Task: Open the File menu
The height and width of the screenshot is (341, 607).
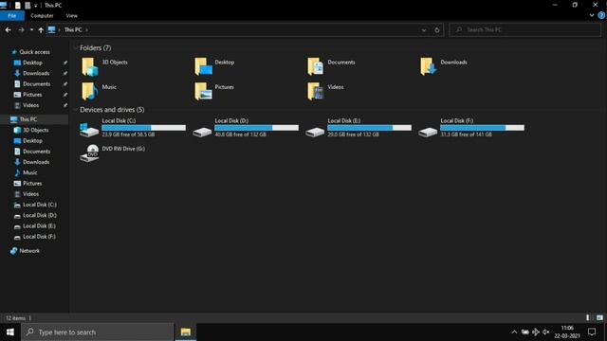Action: pos(12,15)
